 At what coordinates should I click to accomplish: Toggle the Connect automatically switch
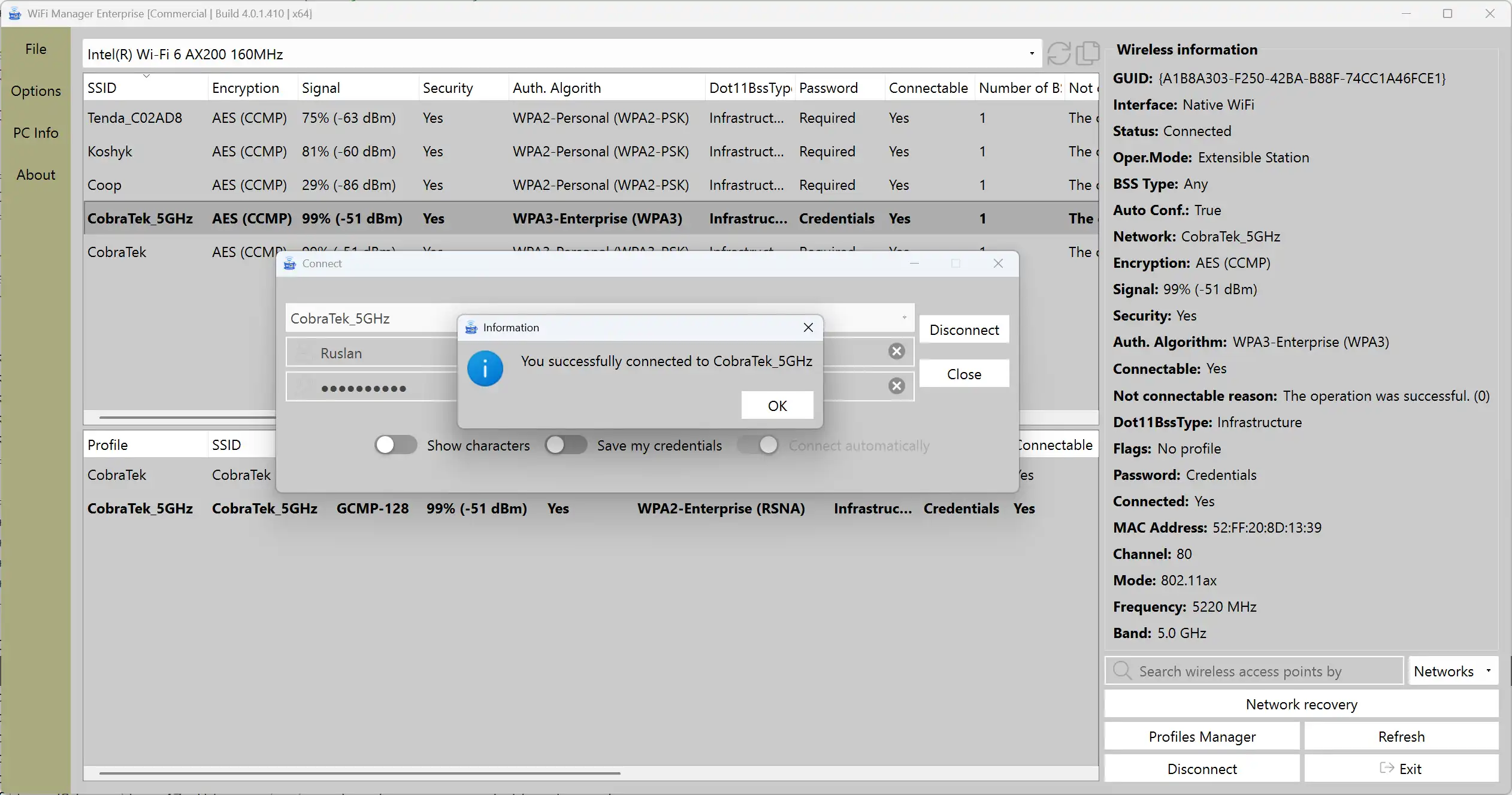point(758,445)
